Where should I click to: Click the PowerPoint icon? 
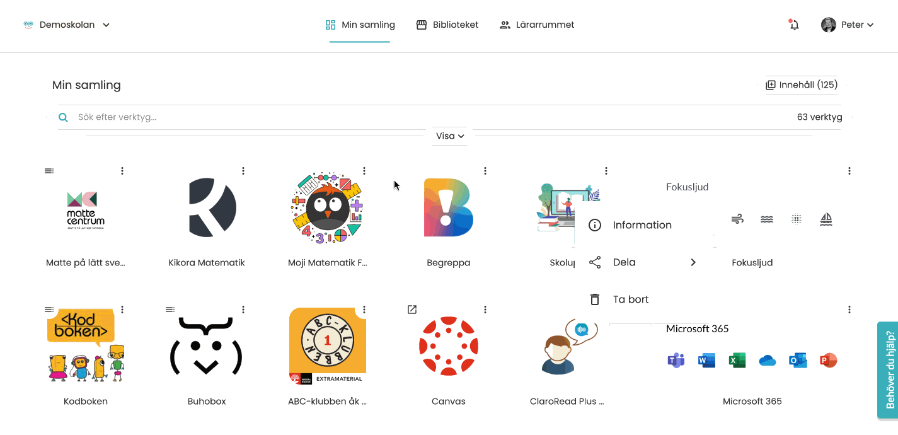pos(828,361)
